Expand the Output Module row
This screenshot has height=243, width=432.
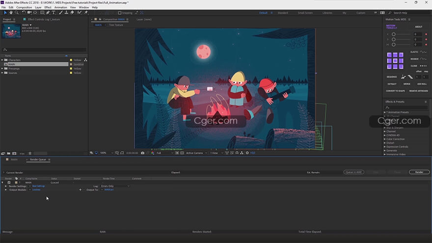(5, 189)
